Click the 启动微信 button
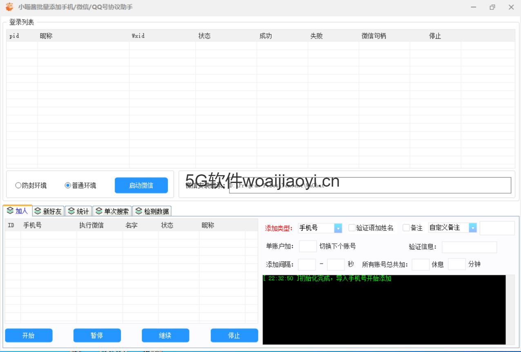This screenshot has width=521, height=352. click(x=141, y=185)
